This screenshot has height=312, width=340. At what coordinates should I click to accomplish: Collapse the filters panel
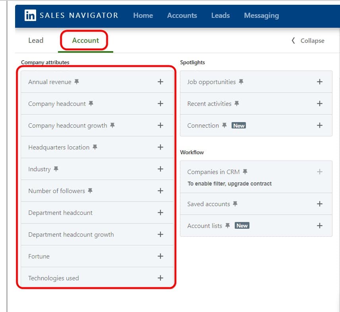(x=308, y=41)
